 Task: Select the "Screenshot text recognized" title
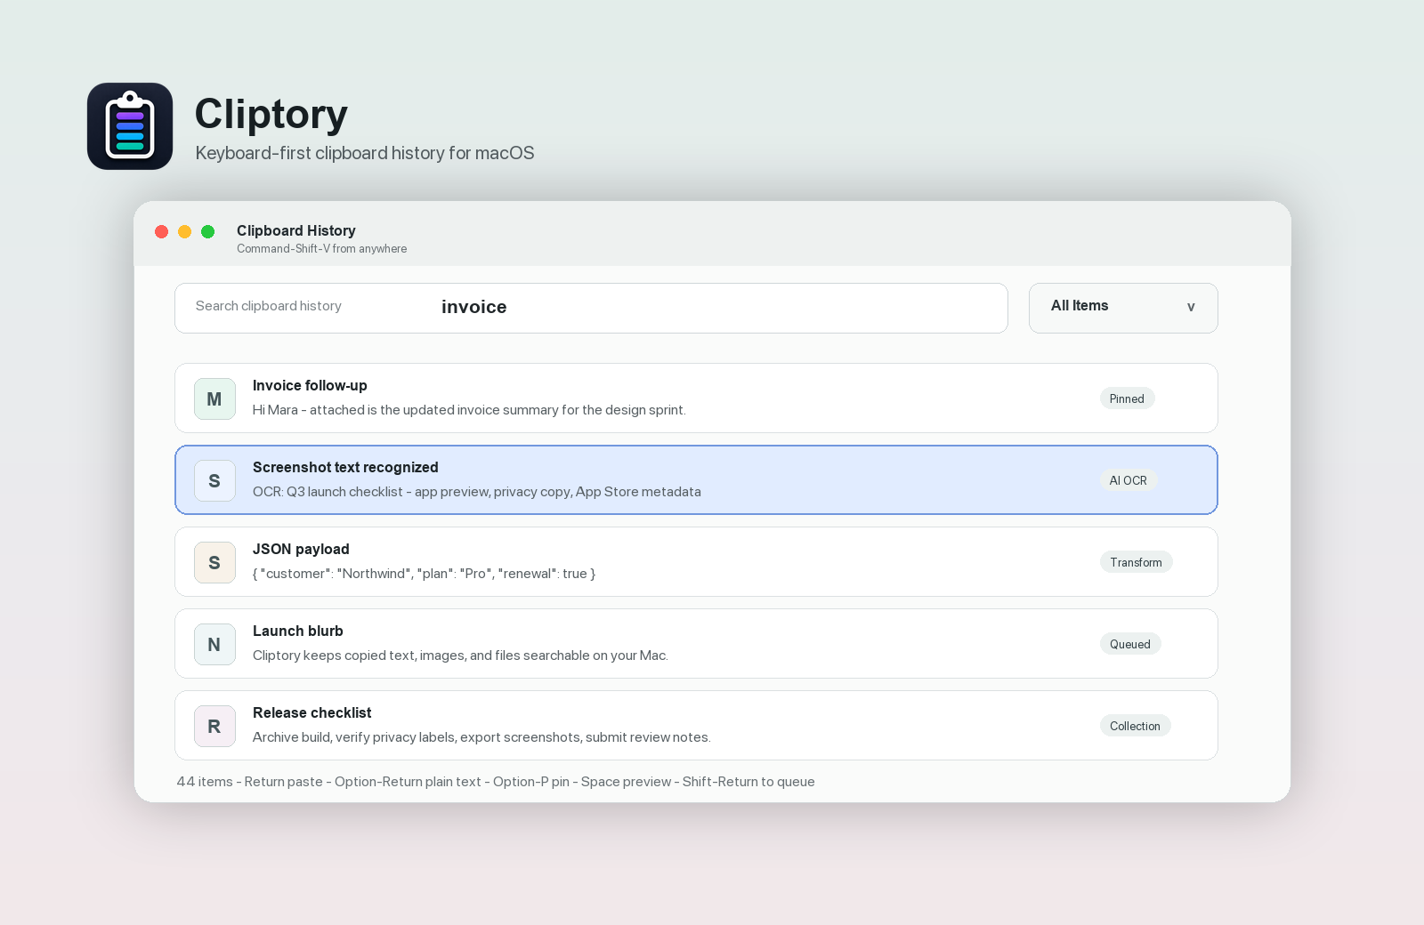coord(345,467)
